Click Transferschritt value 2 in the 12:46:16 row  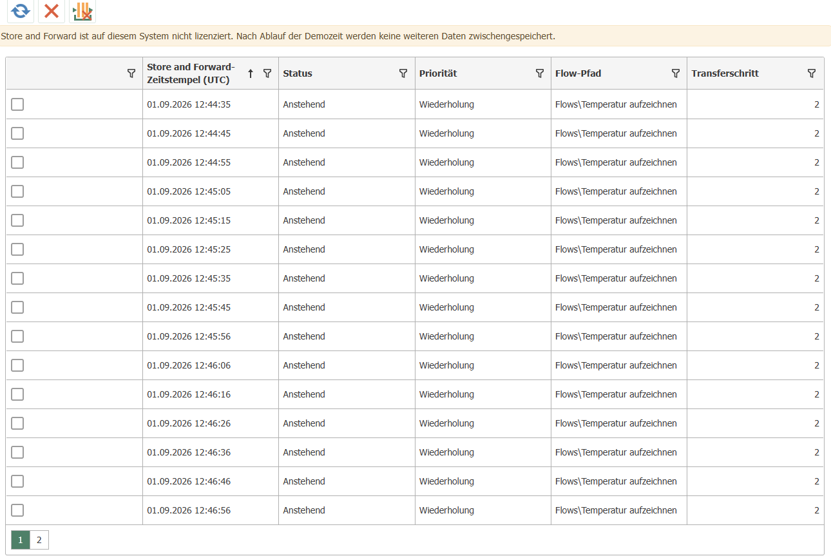click(x=817, y=394)
